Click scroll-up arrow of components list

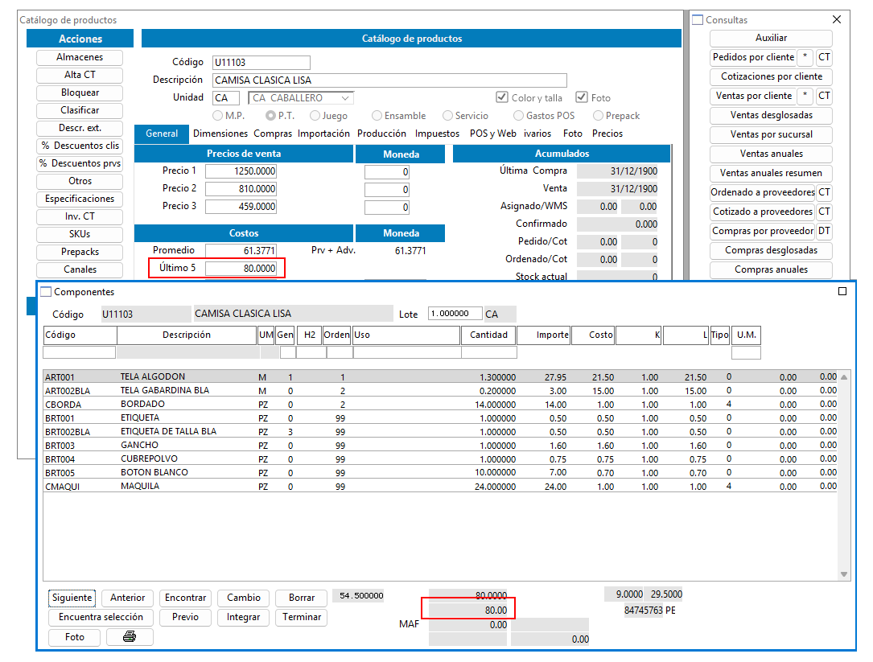[x=844, y=377]
